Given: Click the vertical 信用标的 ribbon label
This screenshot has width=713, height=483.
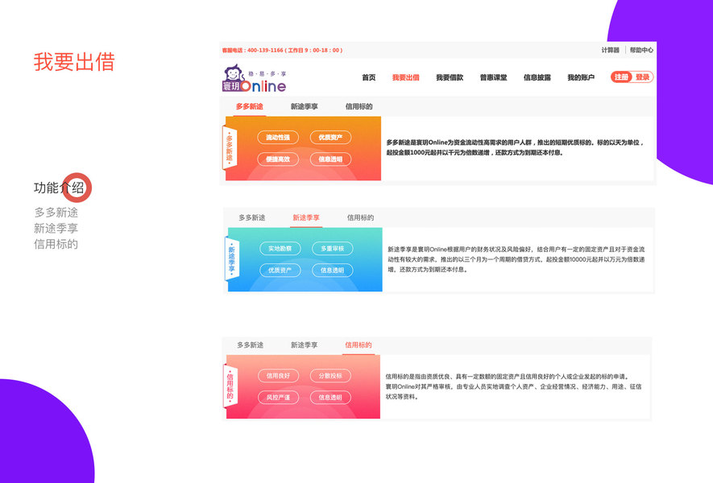Looking at the screenshot, I should pyautogui.click(x=230, y=386).
